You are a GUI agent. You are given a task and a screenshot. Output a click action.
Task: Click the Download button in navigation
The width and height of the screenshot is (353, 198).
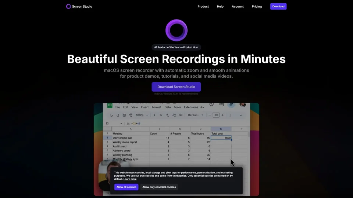(278, 7)
